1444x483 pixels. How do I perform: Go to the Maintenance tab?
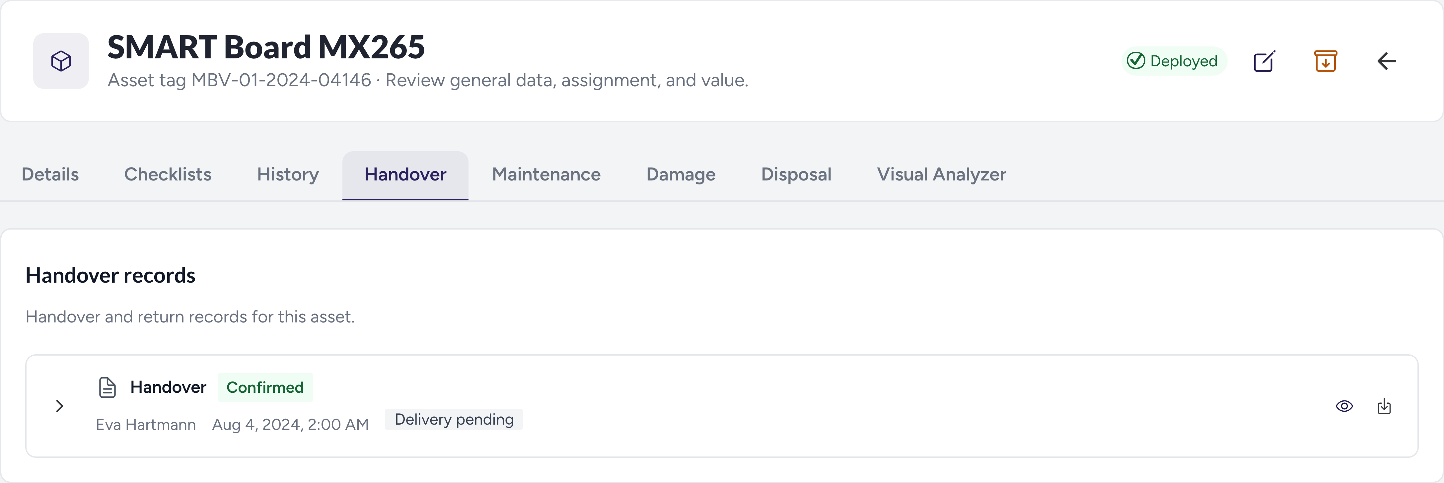tap(546, 175)
